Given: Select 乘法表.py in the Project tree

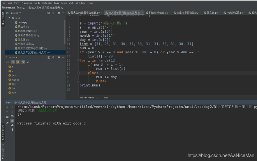Looking at the screenshot, I should [x=22, y=26].
